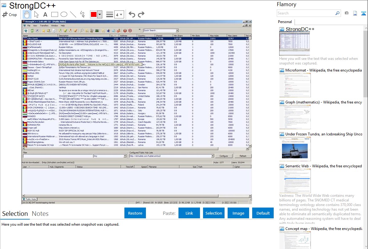Image resolution: width=368 pixels, height=249 pixels.
Task: Click the blue icon at sidebar top-right
Action: click(x=363, y=13)
